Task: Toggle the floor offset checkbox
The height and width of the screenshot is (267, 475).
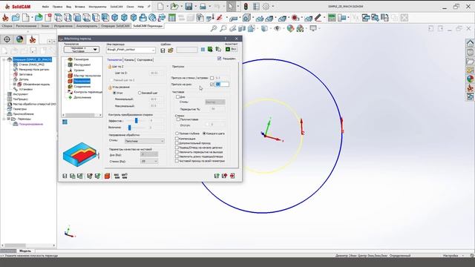Action: [212, 85]
